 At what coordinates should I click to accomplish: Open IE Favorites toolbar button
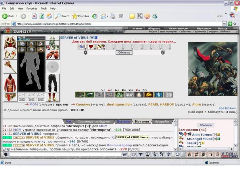[80, 16]
